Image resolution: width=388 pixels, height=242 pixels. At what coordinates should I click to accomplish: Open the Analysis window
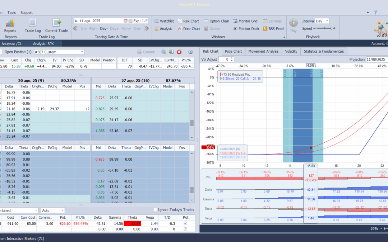coord(163,29)
